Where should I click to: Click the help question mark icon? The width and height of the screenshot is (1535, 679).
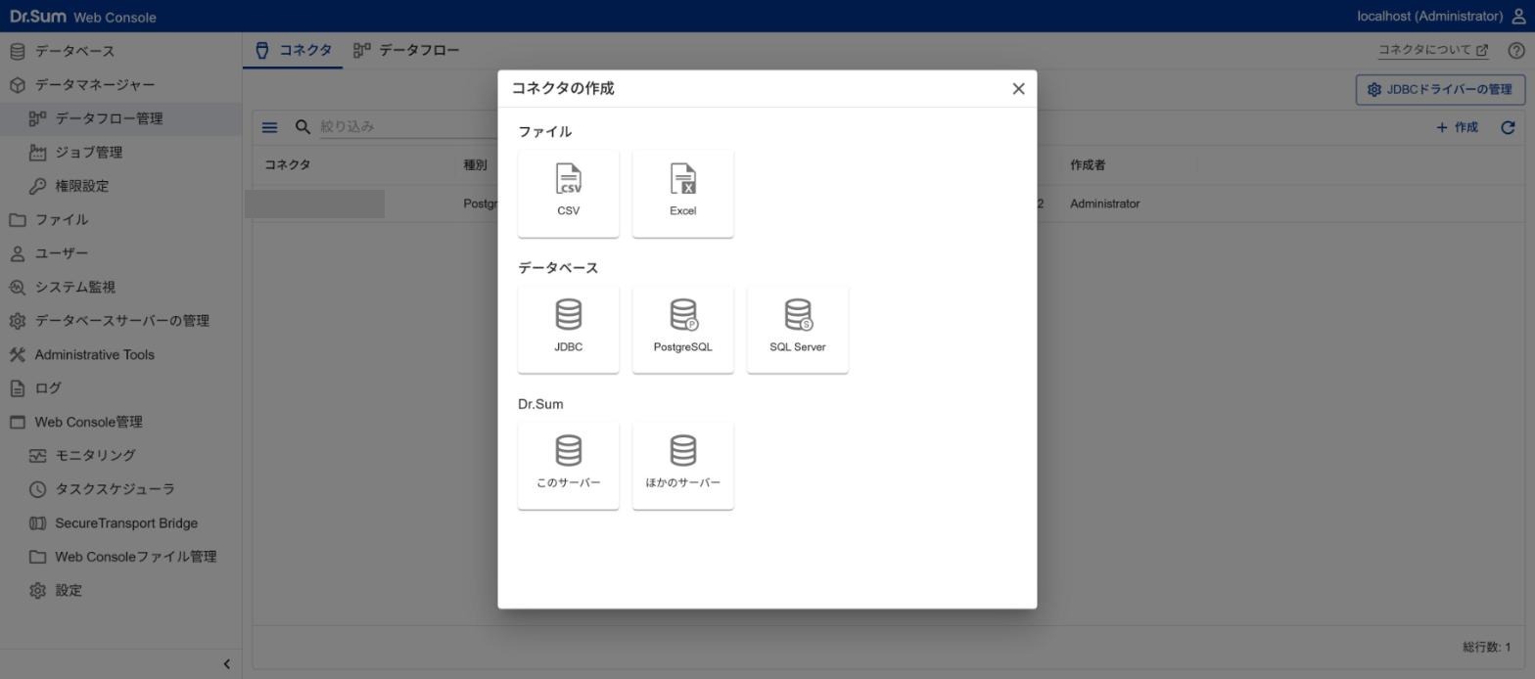pyautogui.click(x=1516, y=51)
